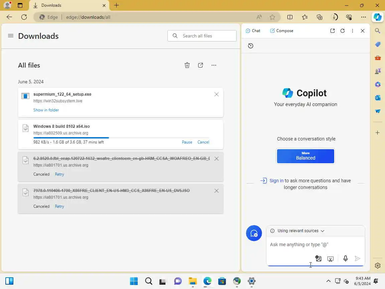This screenshot has width=385, height=289.
Task: Customize sidebar with plus icon
Action: (x=378, y=133)
